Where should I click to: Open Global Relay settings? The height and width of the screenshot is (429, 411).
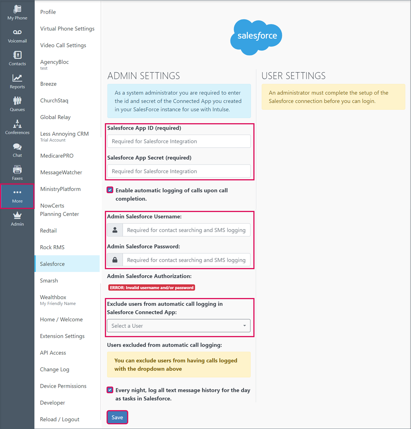tap(55, 117)
